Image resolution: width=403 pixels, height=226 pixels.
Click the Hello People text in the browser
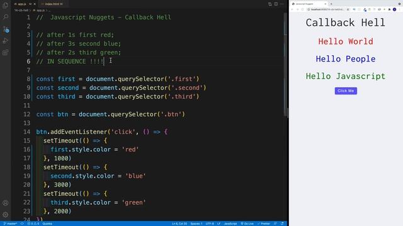[x=346, y=59]
